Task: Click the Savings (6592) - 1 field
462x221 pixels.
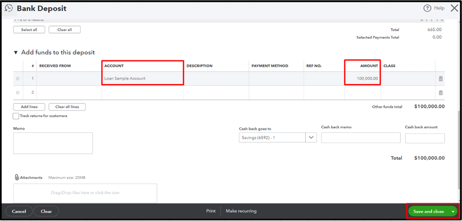Action: [272, 138]
